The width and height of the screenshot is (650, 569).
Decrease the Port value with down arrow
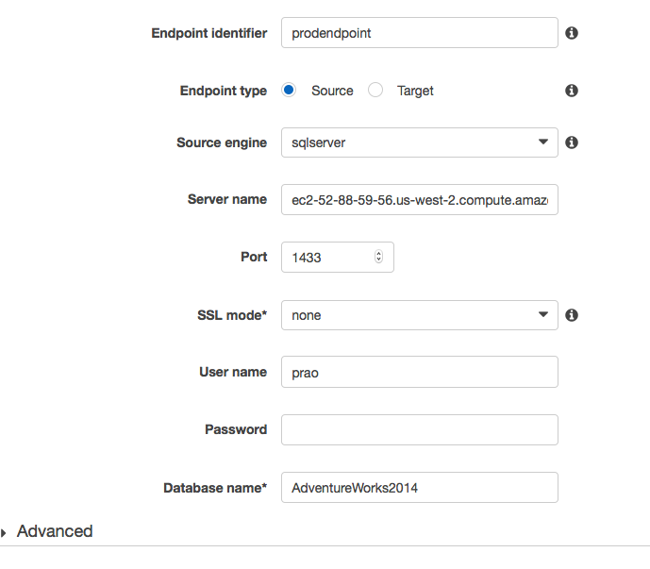(379, 260)
